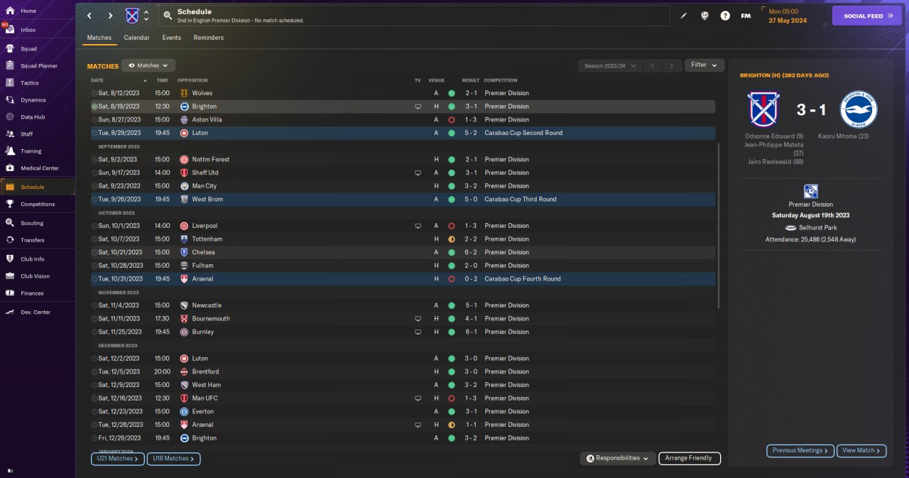Viewport: 909px width, 478px height.
Task: Toggle the Chelsea match marker
Action: (94, 252)
